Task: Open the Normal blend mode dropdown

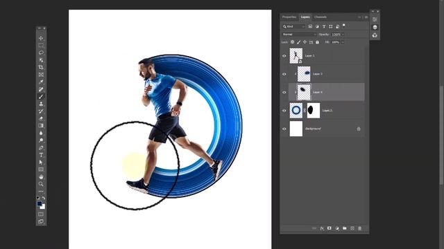Action: click(x=299, y=35)
